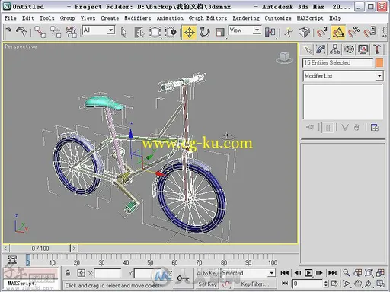Open the Views menu

88,18
